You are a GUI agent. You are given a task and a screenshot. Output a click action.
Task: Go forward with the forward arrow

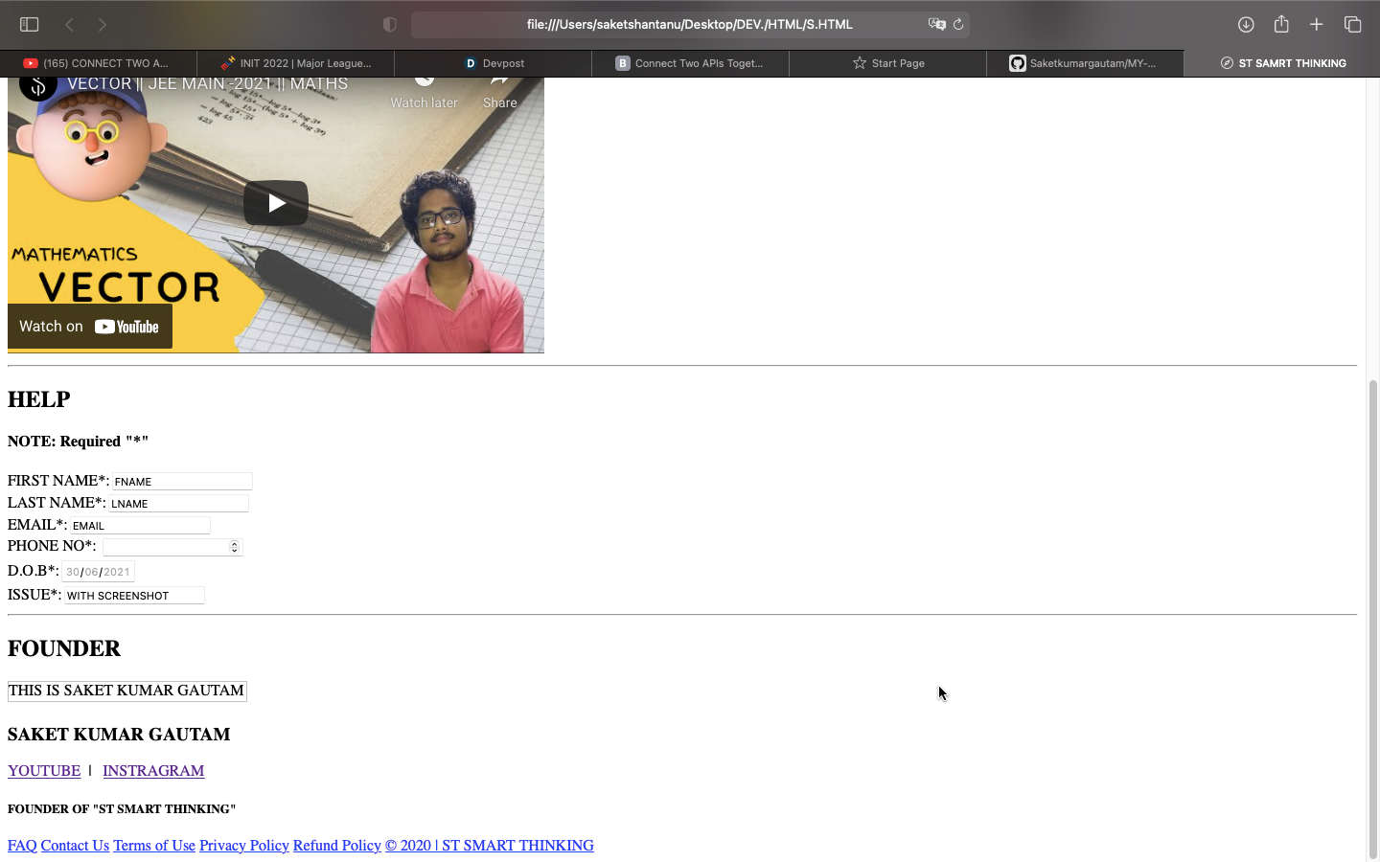(103, 24)
